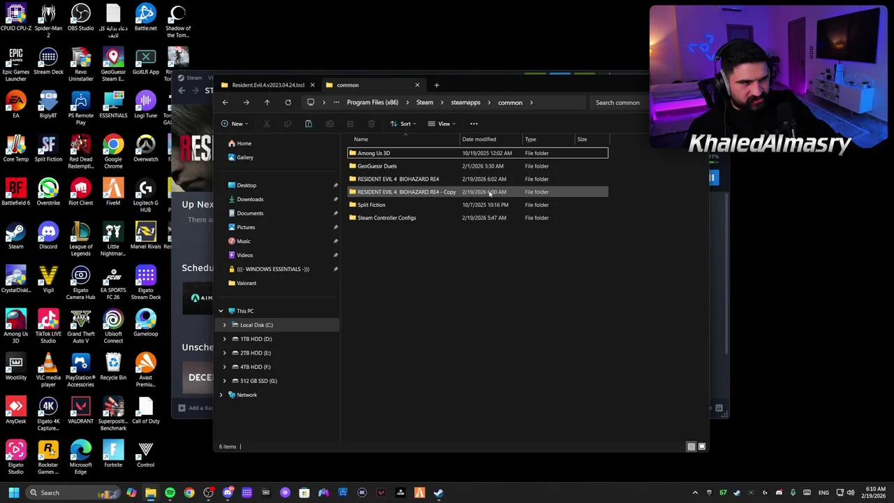The height and width of the screenshot is (503, 894).
Task: Open Gallery in the navigation pane
Action: coord(244,157)
